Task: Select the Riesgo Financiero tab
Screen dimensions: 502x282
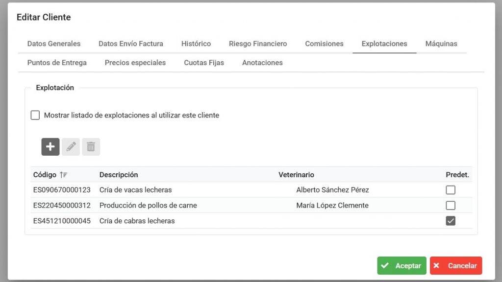Action: coord(258,44)
